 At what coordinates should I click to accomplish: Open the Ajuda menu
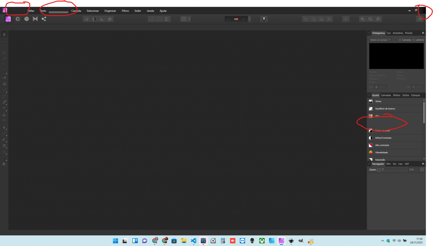(x=163, y=11)
